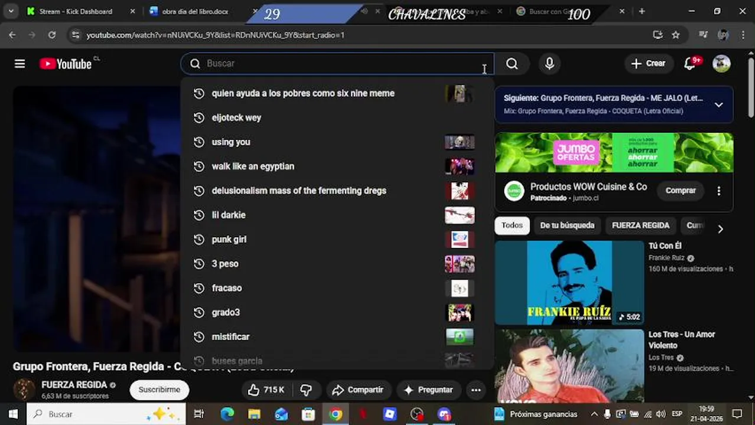Open the YouTube hamburger guide menu
The width and height of the screenshot is (755, 425).
pos(19,64)
